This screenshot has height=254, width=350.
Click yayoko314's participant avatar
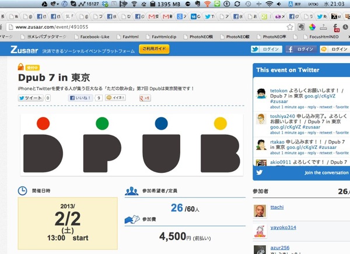pos(260,231)
